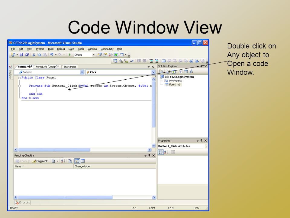The width and height of the screenshot is (290, 218).
Task: Open the Properties Window toolbar icon
Action: (105, 55)
